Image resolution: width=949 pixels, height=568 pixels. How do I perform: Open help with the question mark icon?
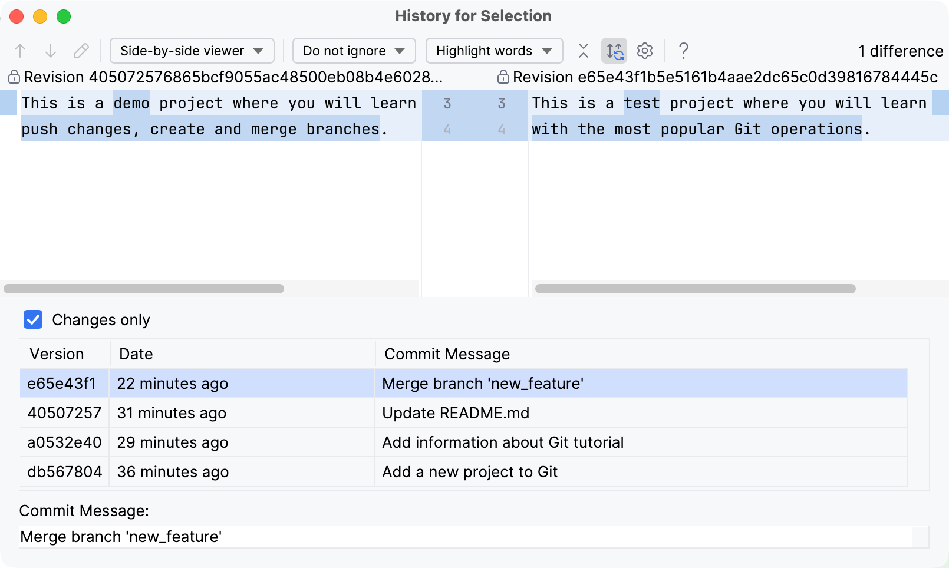[683, 51]
